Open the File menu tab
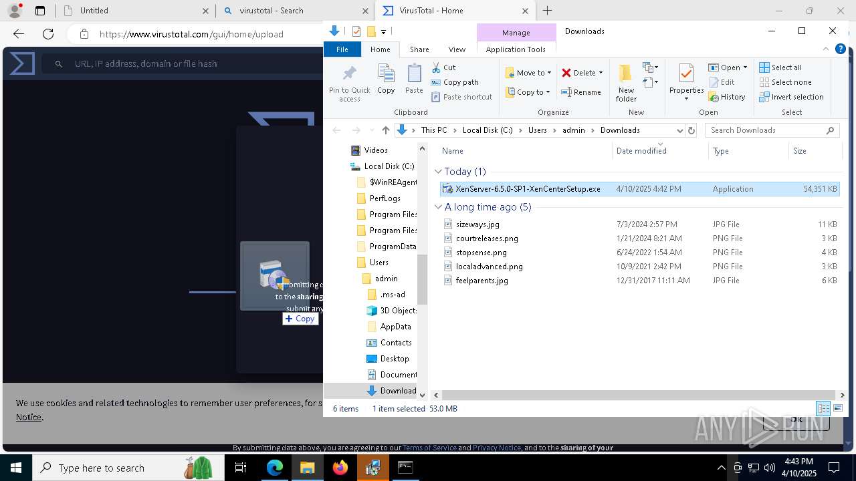856x481 pixels. (342, 49)
